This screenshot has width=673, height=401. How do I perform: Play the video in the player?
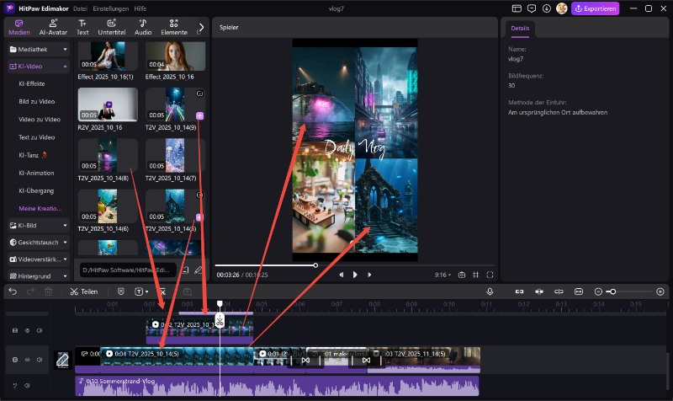355,275
